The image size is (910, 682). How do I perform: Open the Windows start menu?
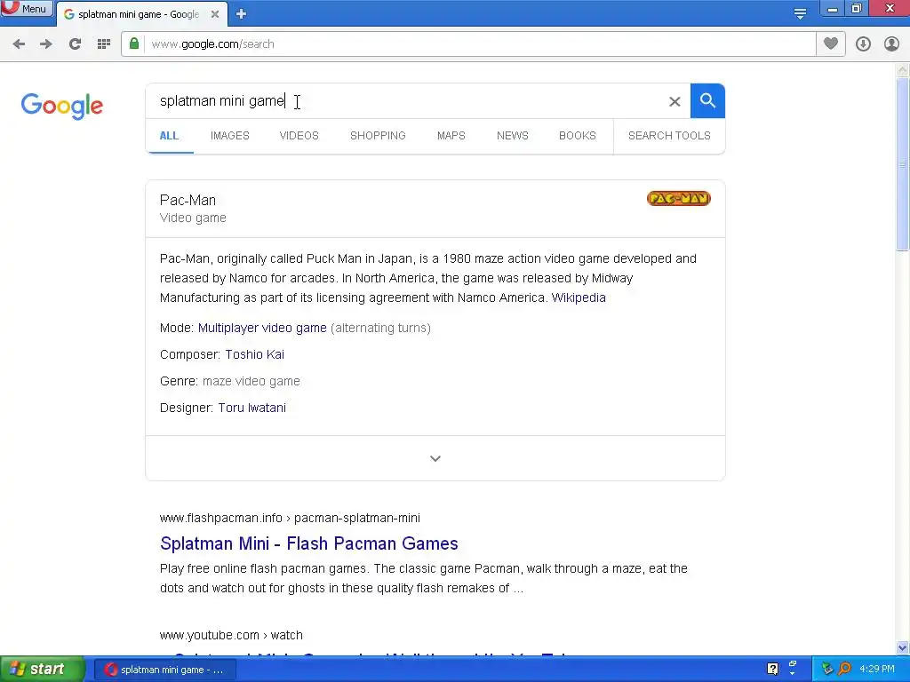pos(43,670)
